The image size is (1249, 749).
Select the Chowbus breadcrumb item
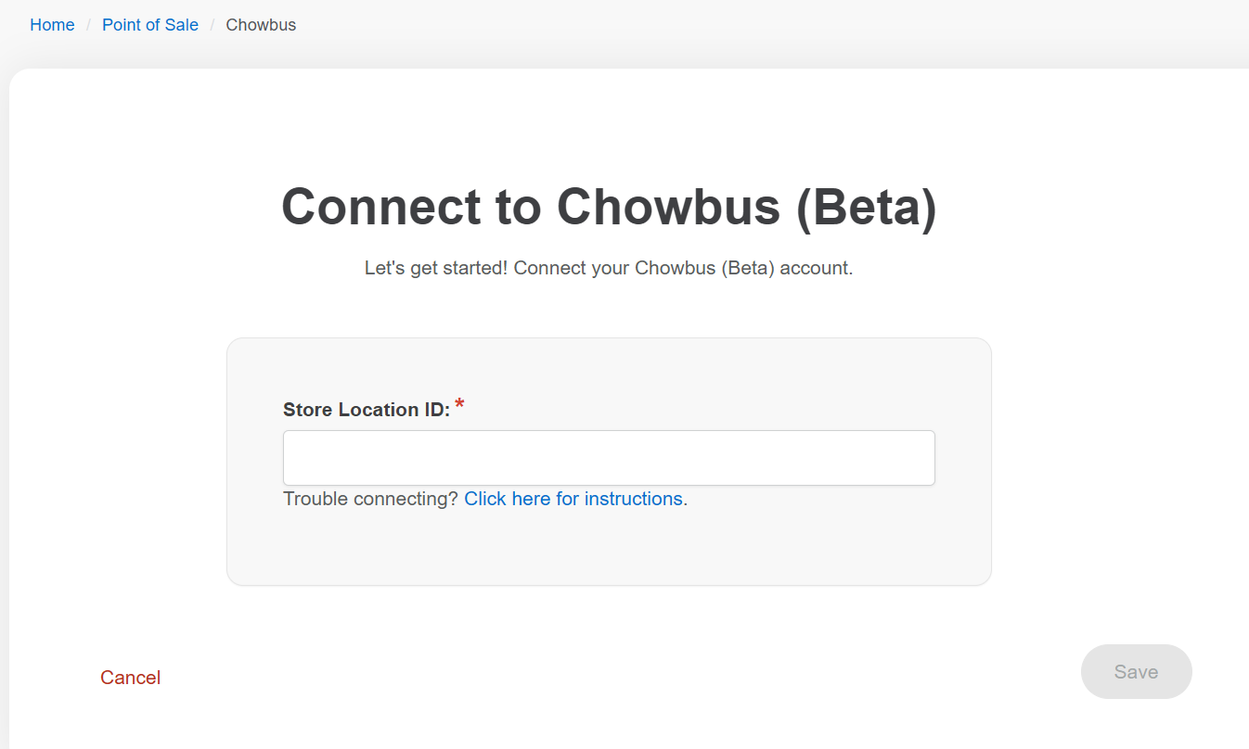click(261, 25)
